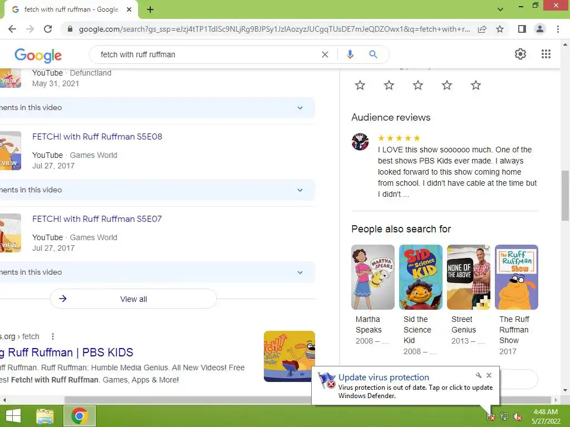
Task: Open the Chrome side panel
Action: coord(522,29)
